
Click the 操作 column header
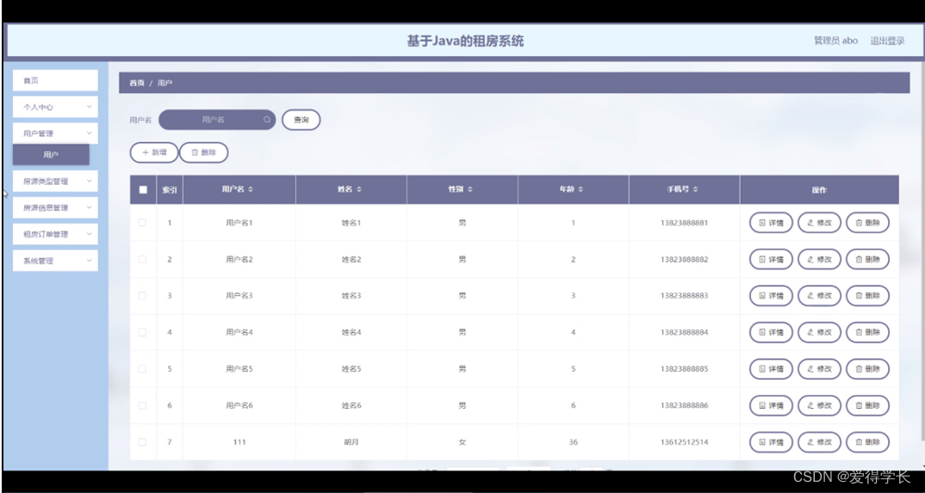tap(819, 189)
